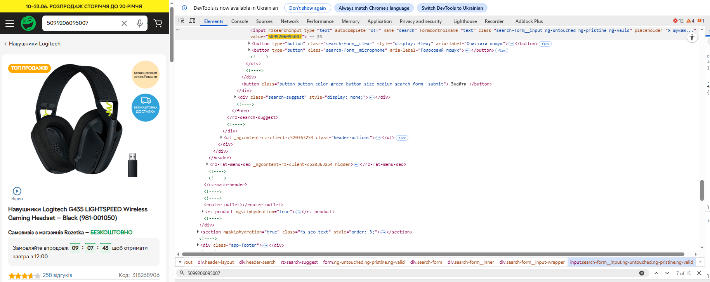The image size is (710, 282).
Task: Switch to the Memory tab
Action: [x=351, y=21]
